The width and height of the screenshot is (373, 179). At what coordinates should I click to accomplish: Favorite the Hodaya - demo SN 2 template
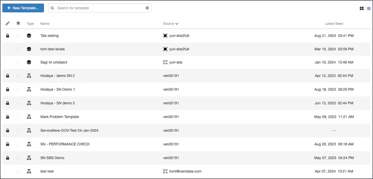pos(18,76)
